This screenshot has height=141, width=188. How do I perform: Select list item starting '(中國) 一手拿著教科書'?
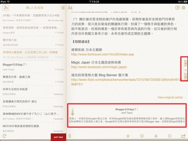[33, 18]
